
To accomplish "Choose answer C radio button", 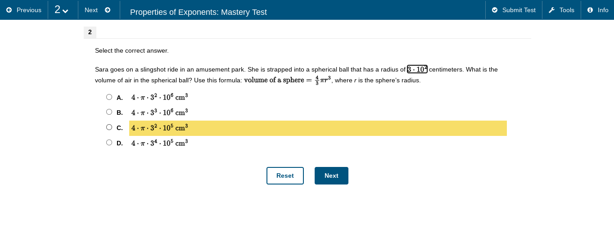I will point(109,127).
